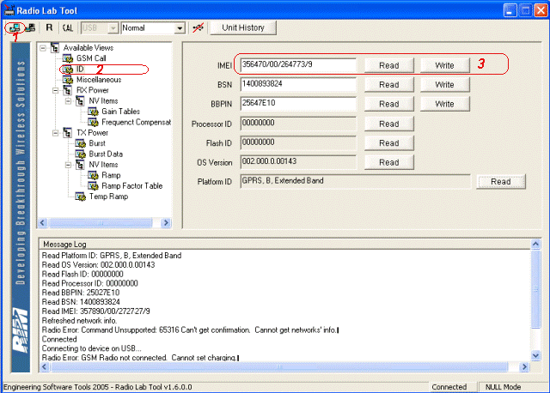
Task: Click the 'Refreshed network info.' log line
Action: coord(79,321)
